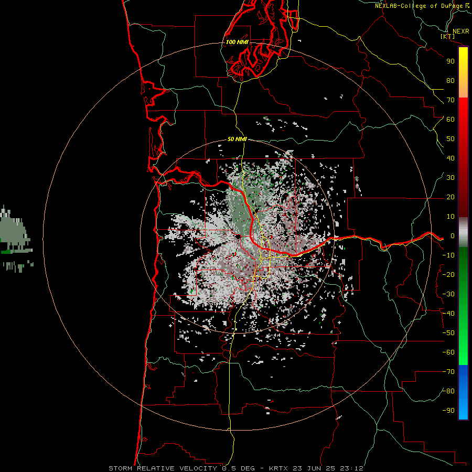
Task: Click the -30 value on velocity scale
Action: 448,294
